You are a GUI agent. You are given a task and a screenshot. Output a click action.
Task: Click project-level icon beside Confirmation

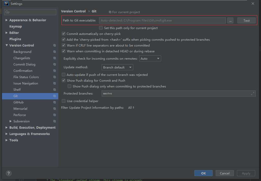(54, 71)
